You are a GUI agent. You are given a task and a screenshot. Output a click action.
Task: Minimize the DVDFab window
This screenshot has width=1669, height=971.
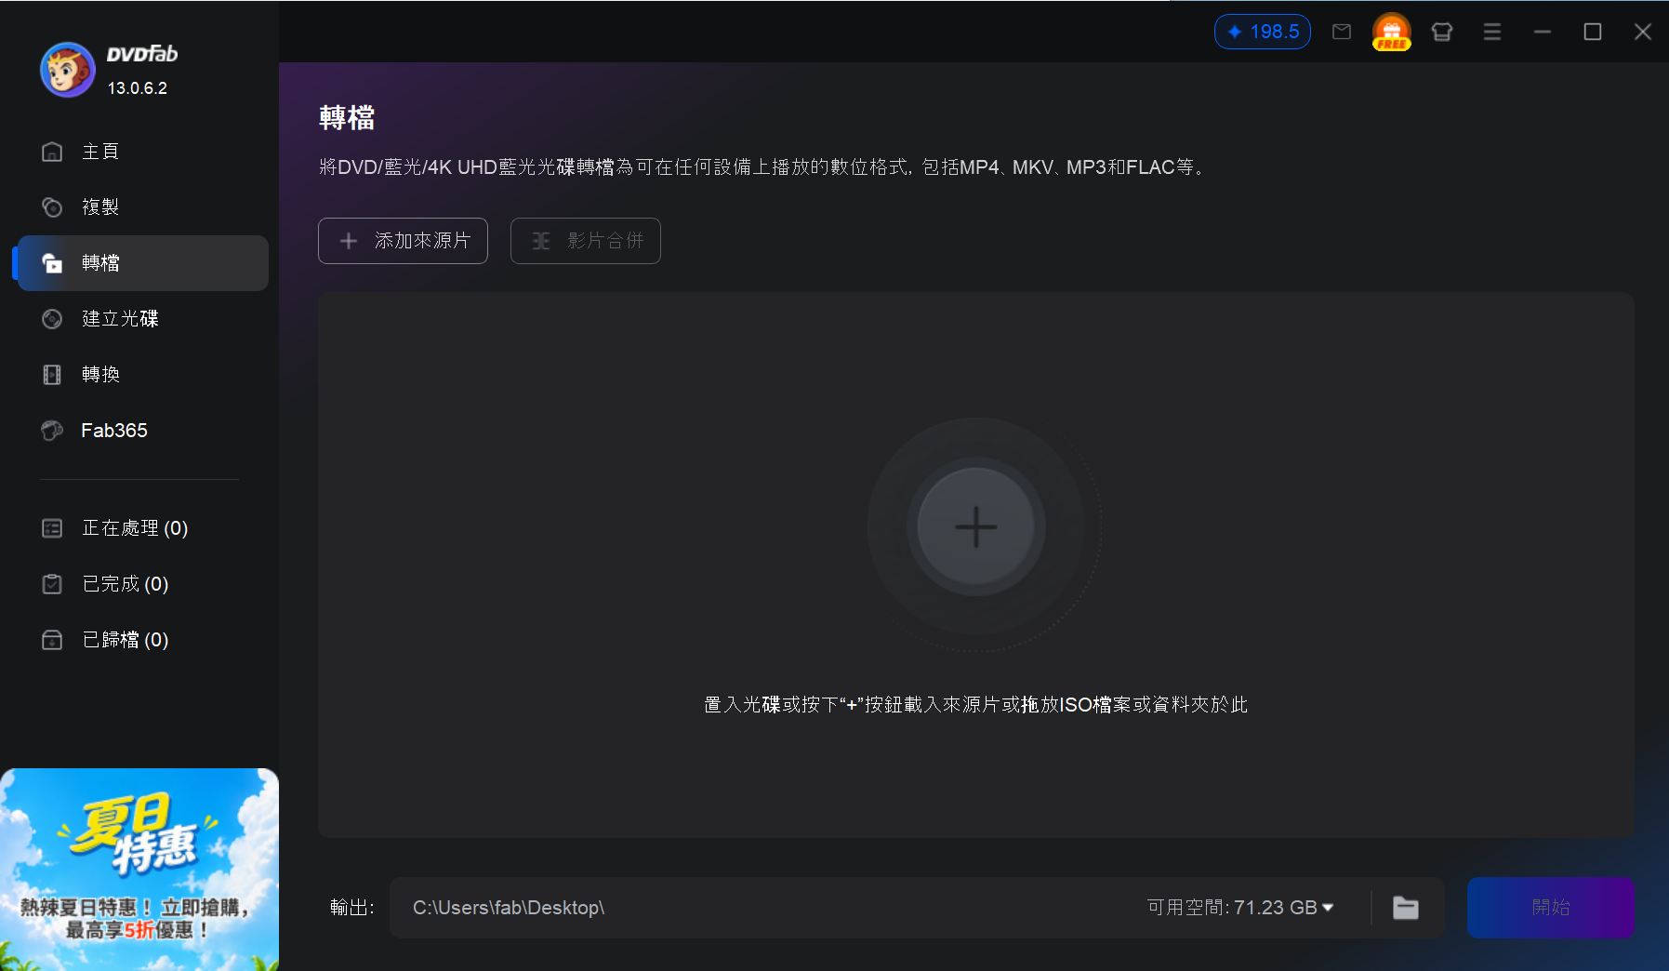[1543, 32]
